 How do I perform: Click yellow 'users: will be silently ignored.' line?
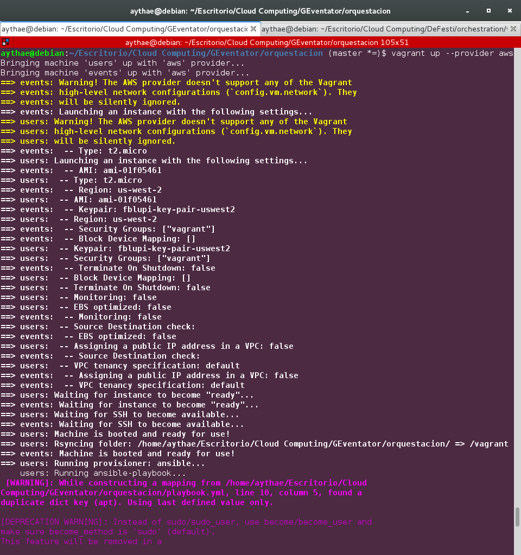click(x=88, y=141)
